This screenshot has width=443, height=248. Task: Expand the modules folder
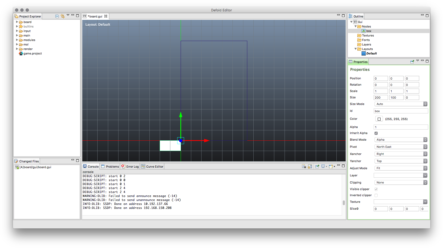[17, 40]
